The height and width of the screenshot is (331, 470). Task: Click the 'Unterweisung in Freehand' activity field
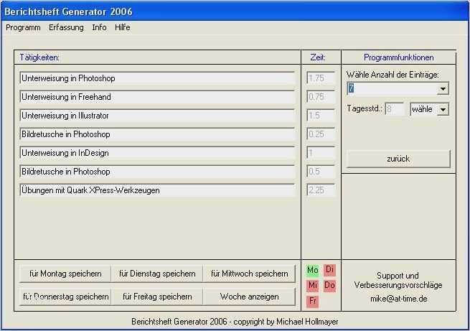coord(157,97)
